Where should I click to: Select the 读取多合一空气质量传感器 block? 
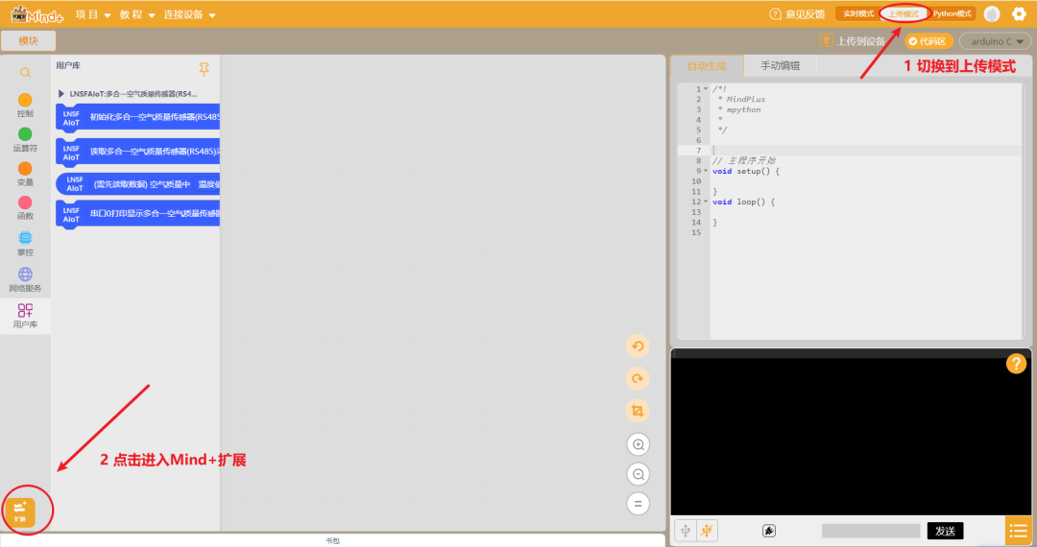coord(137,152)
